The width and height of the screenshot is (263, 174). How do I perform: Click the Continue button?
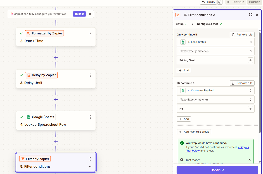(217, 170)
